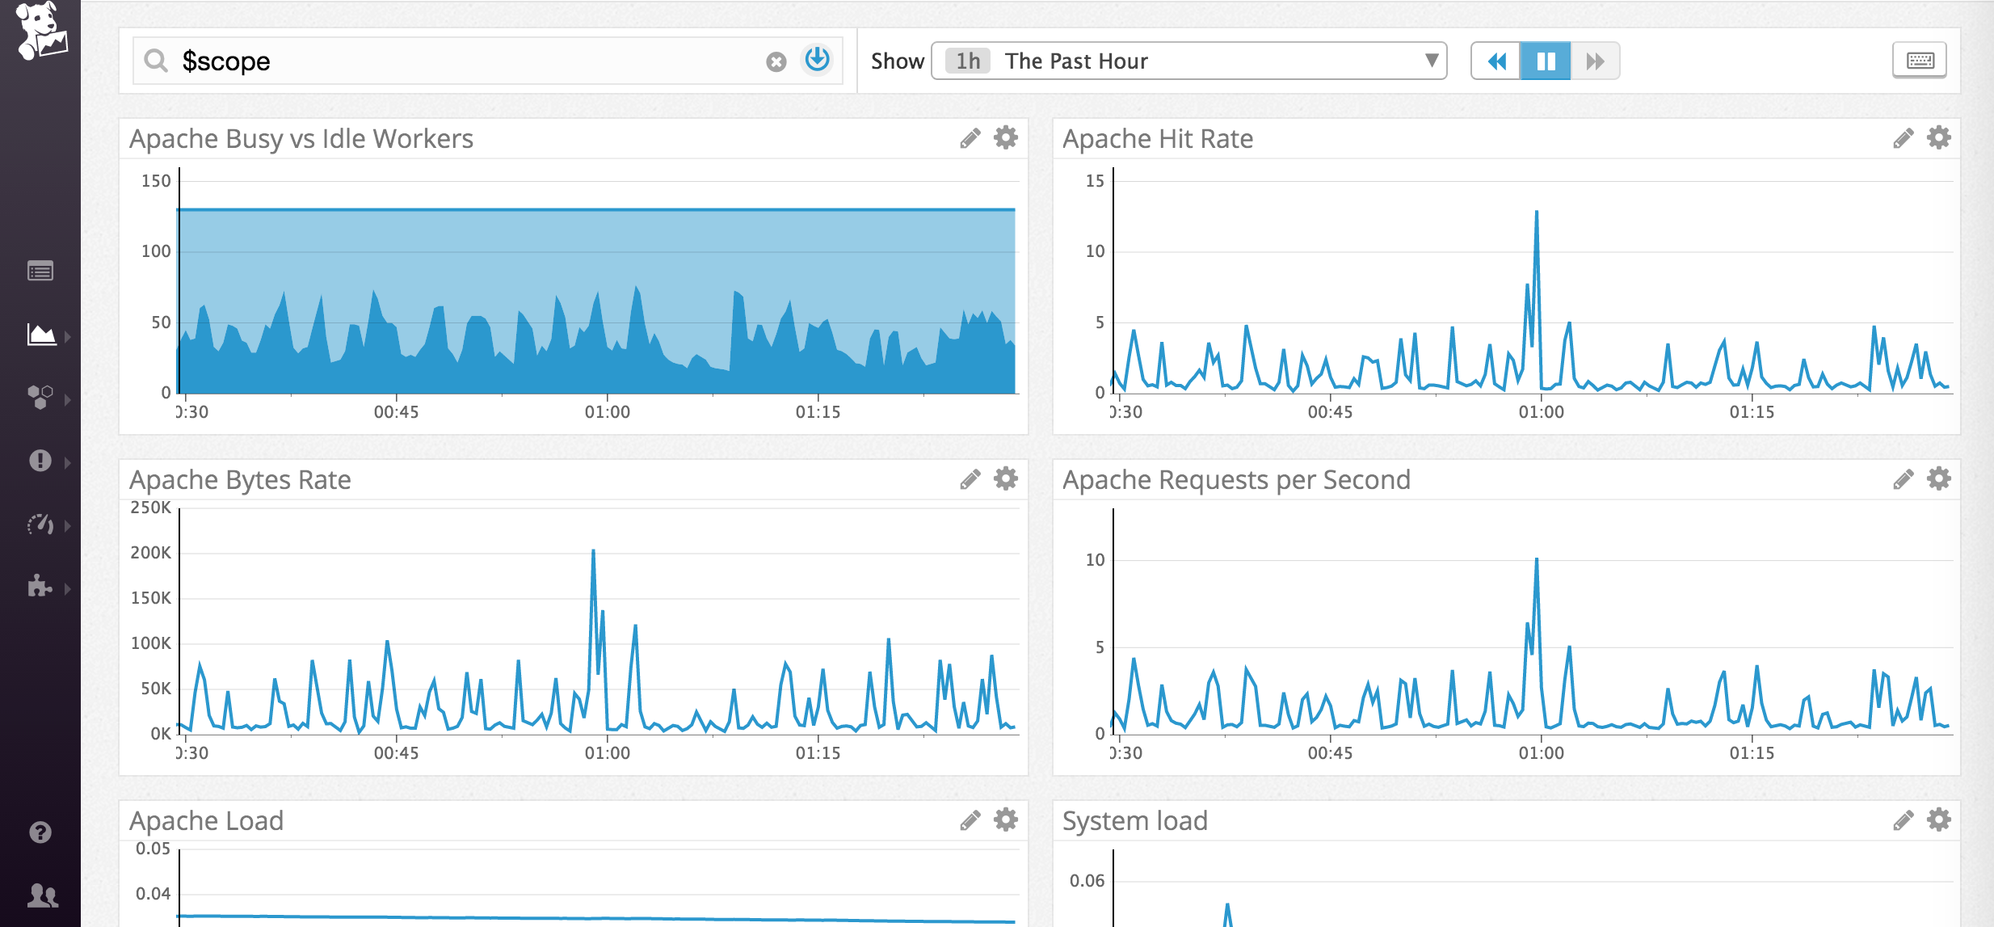1994x927 pixels.
Task: Pause the dashboard live updates
Action: pos(1547,61)
